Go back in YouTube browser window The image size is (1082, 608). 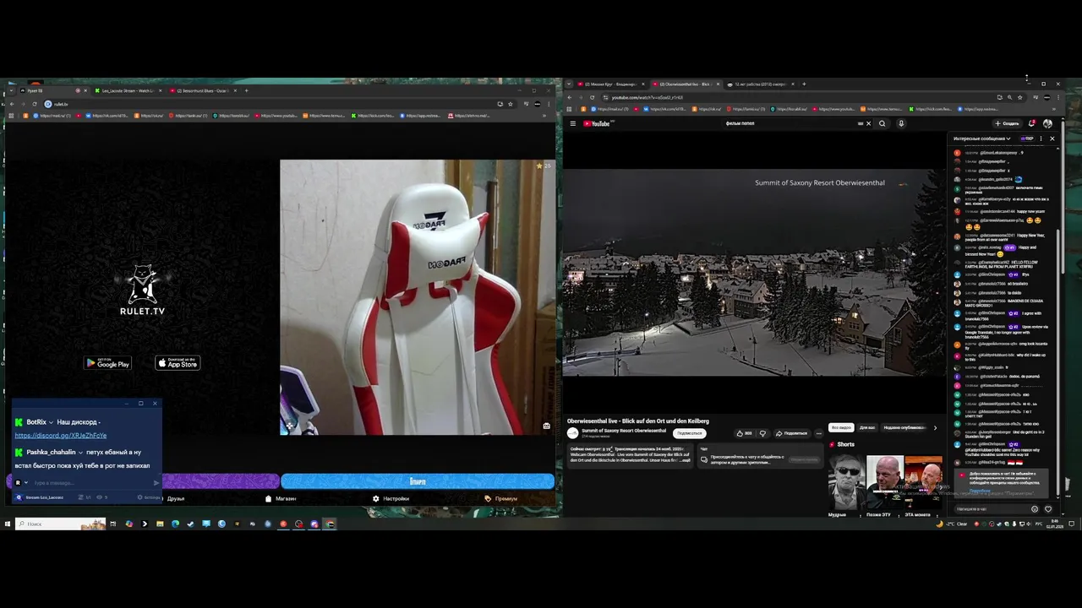point(569,97)
